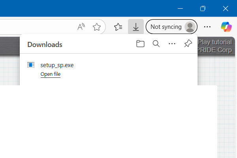Open More options in Downloads panel
Screen dimensions: 237x158
coord(172,44)
